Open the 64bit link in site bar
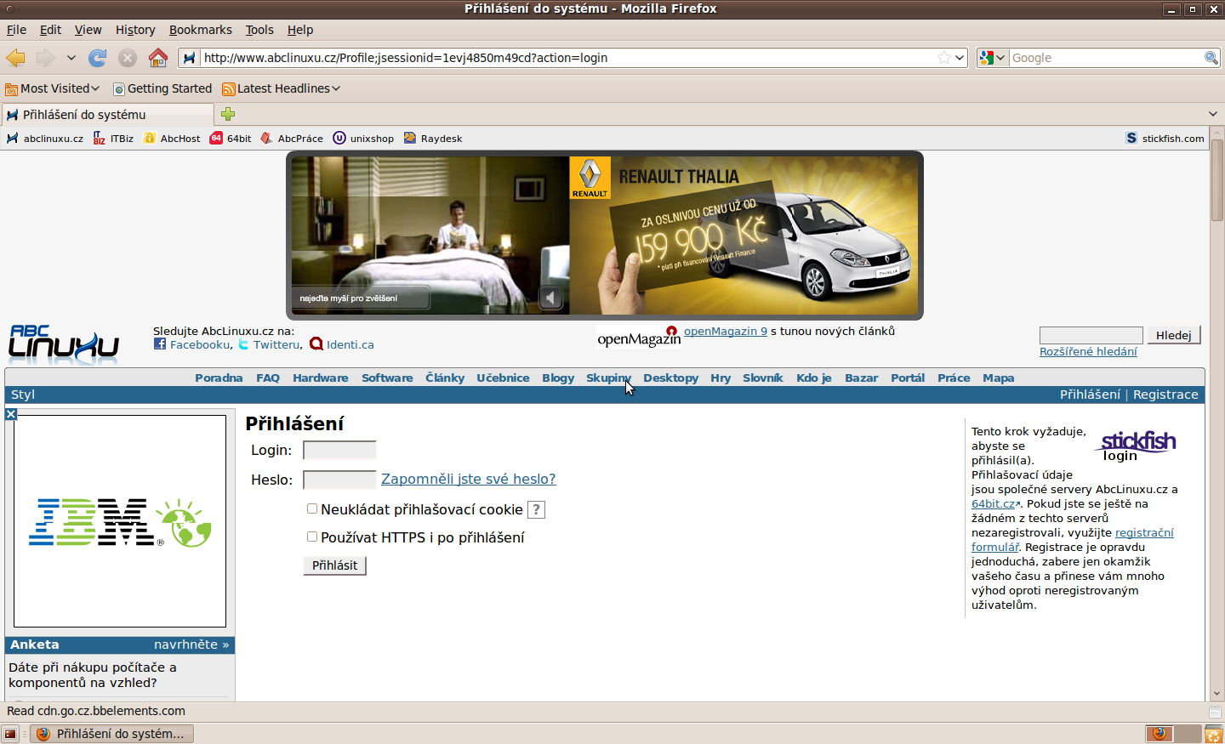 coord(231,139)
